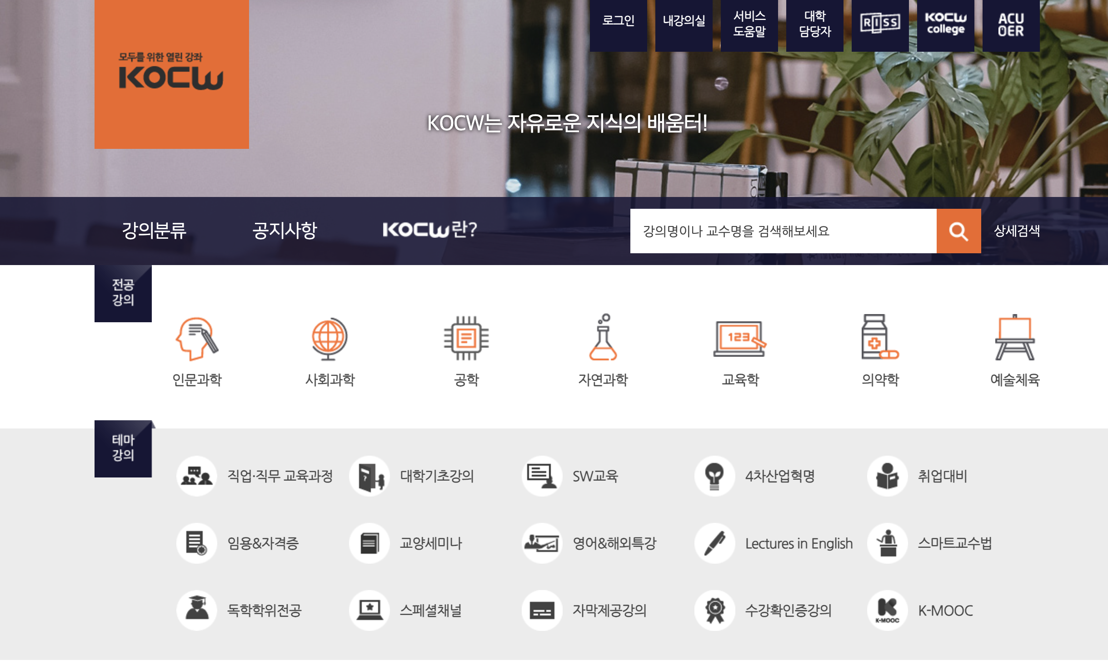The width and height of the screenshot is (1108, 669).
Task: Open the 강의분류 menu
Action: click(154, 231)
